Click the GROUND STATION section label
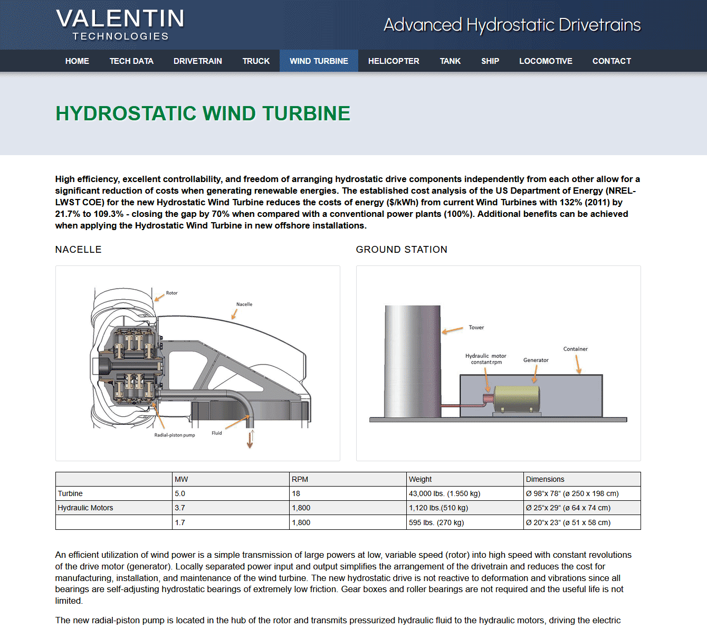The width and height of the screenshot is (707, 628). (x=402, y=250)
